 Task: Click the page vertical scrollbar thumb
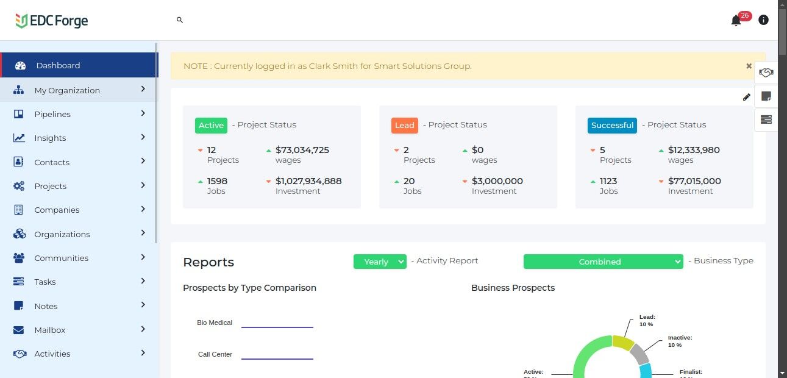pos(783,33)
